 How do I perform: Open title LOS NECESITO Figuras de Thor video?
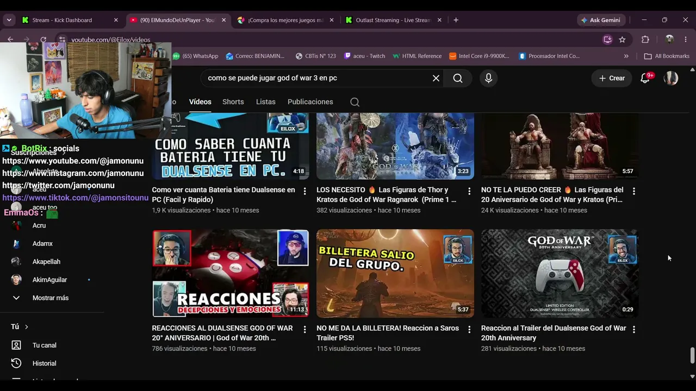click(387, 195)
